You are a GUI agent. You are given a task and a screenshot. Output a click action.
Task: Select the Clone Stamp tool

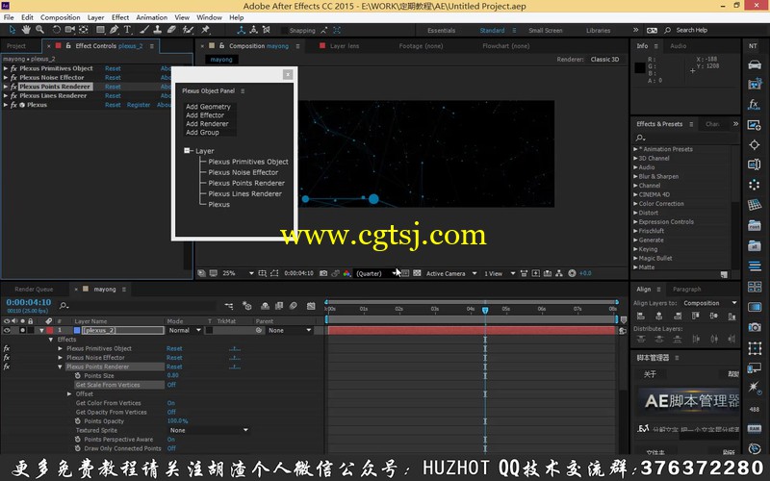click(x=158, y=30)
